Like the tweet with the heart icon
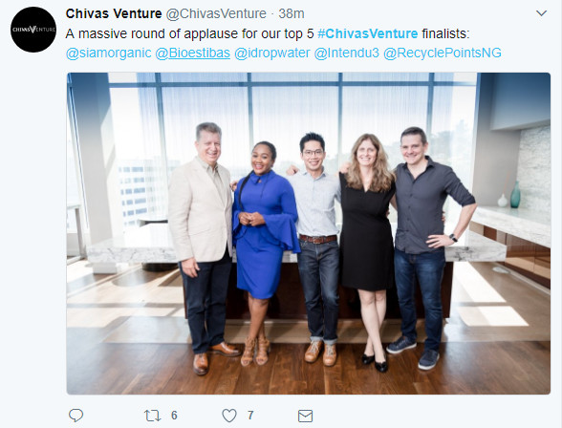562x428 pixels. (229, 416)
